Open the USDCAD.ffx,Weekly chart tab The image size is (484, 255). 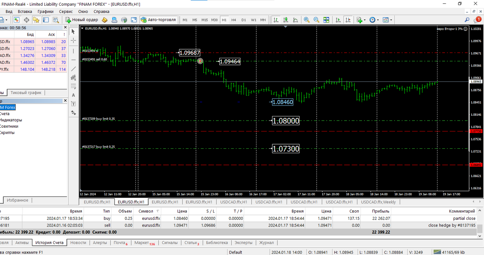[378, 202]
